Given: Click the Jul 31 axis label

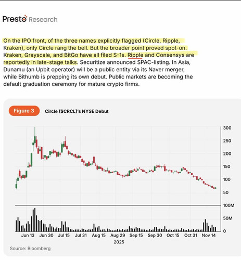Looking at the screenshot, I should pos(81,236).
